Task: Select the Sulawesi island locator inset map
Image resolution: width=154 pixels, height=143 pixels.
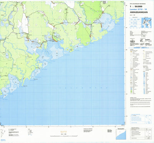Action: coord(146,23)
